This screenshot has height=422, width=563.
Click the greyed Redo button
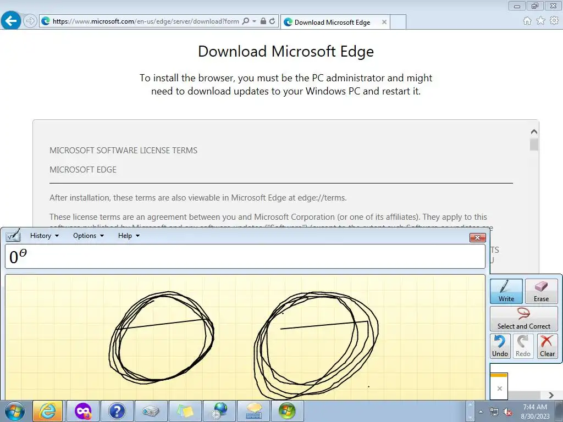523,346
